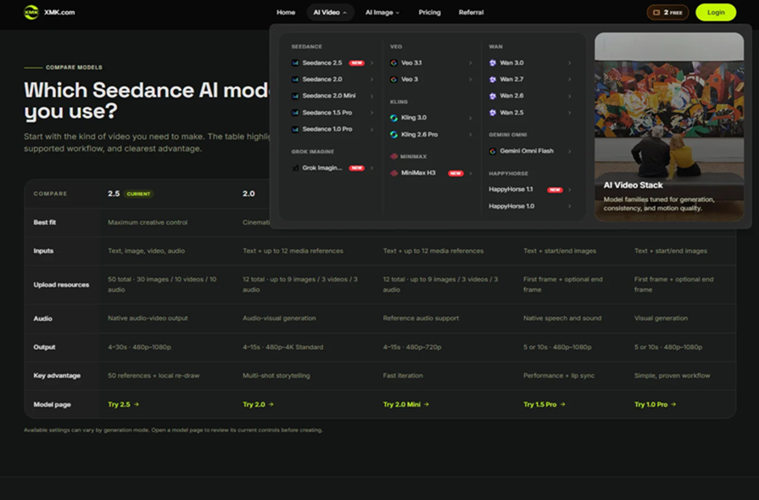Click the "Key advantage" row label

coord(57,375)
